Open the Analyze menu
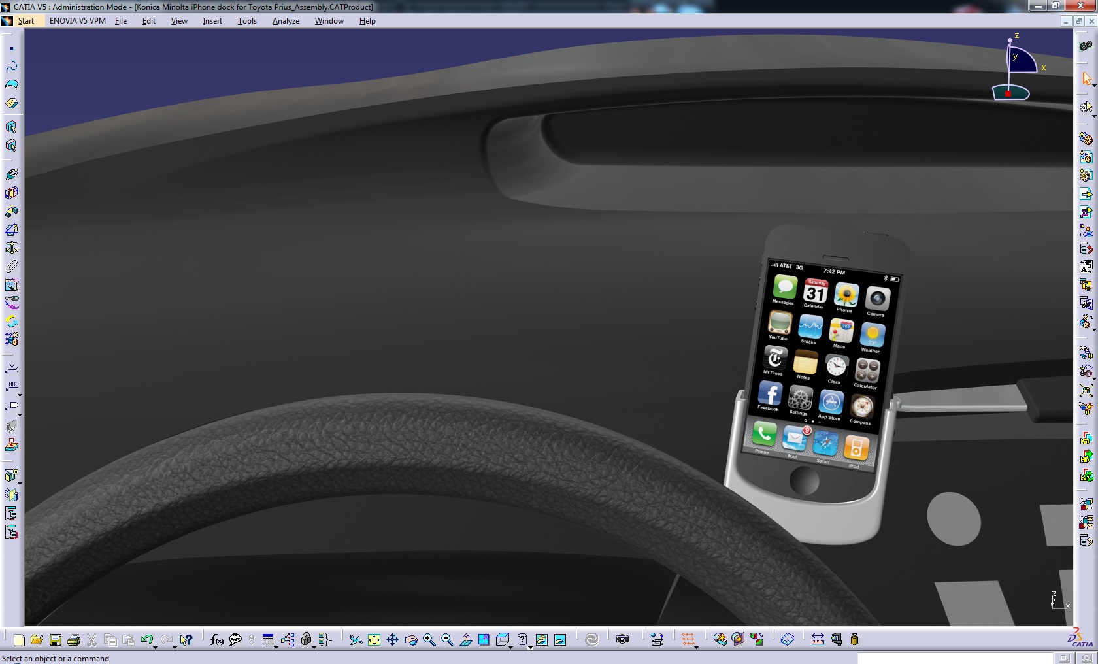The image size is (1098, 664). (286, 21)
